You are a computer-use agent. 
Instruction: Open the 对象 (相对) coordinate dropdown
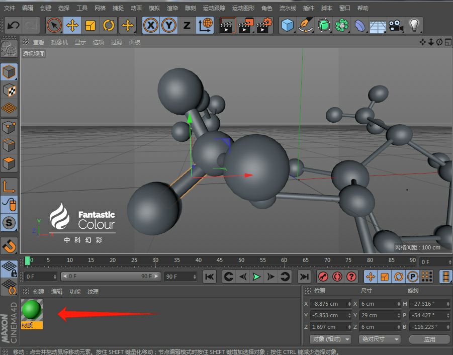330,339
